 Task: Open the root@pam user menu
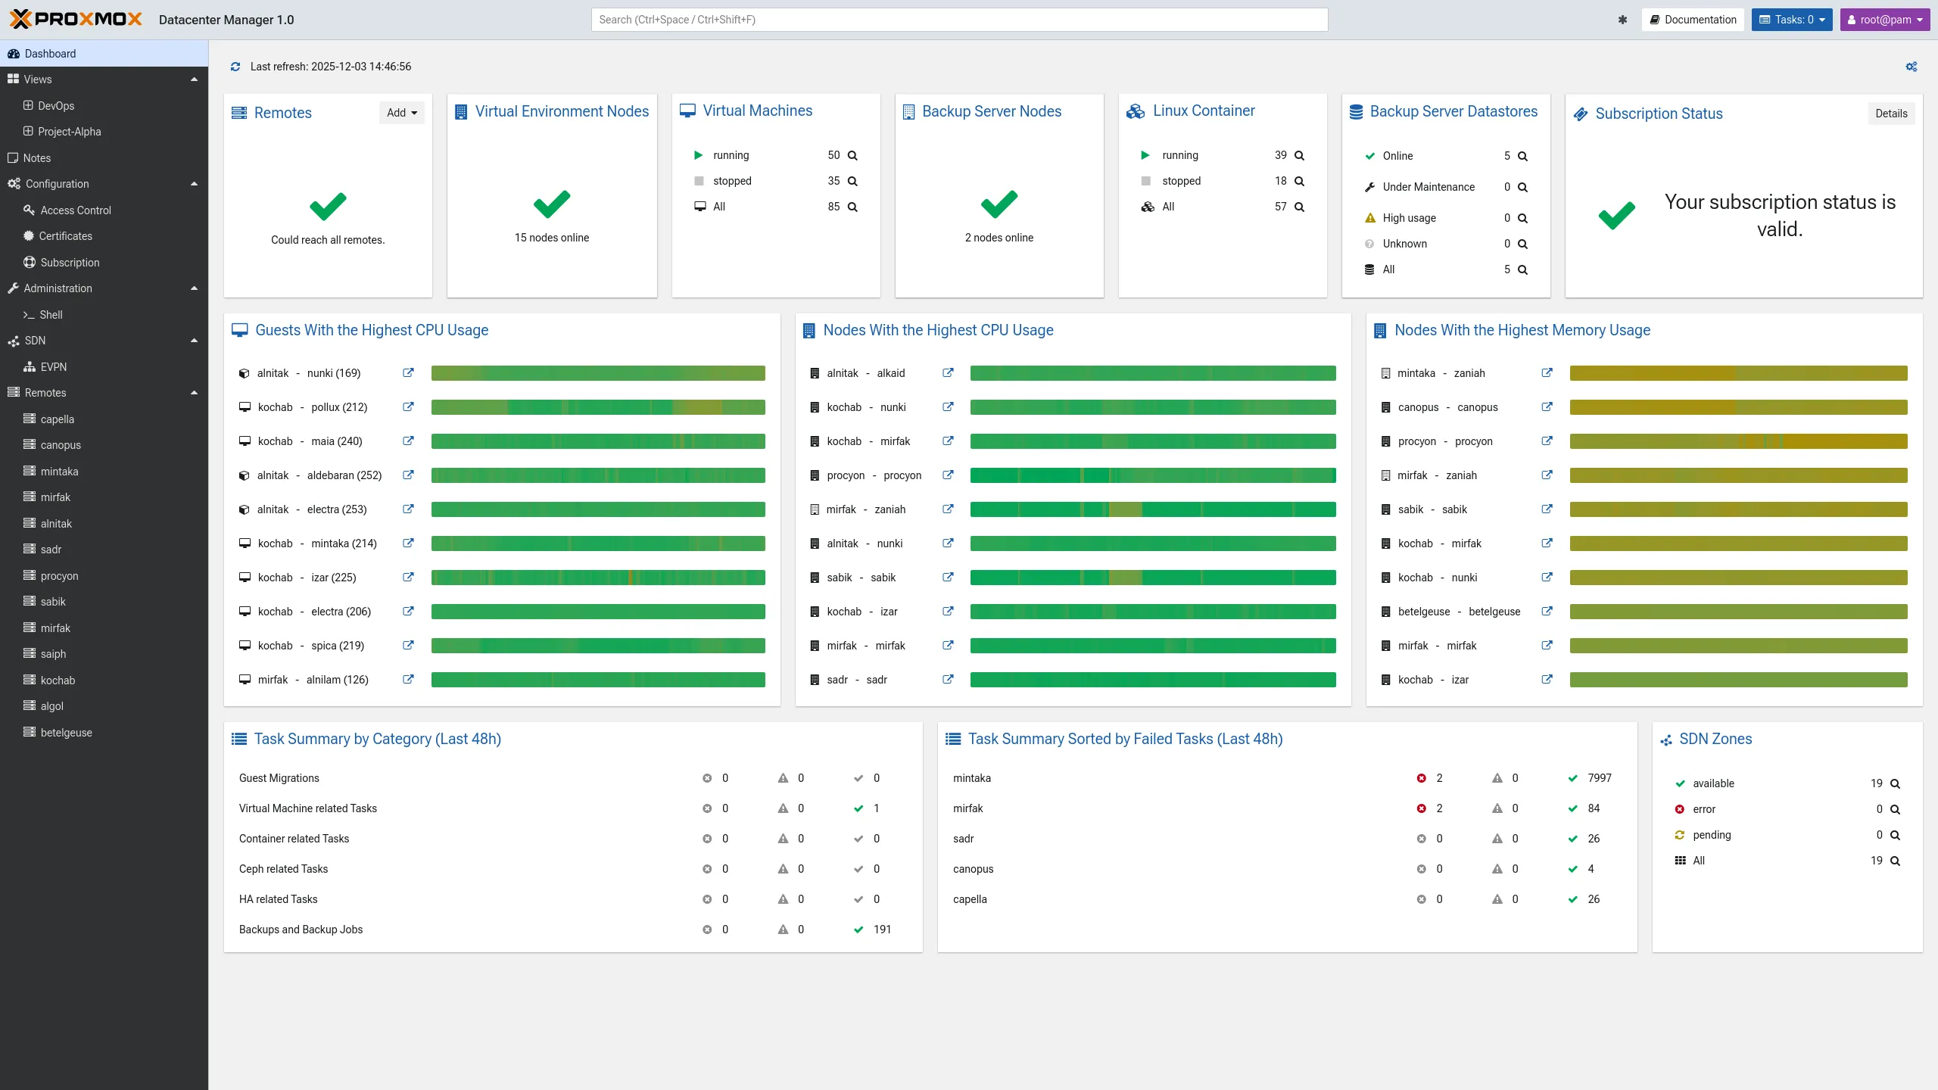(x=1885, y=19)
